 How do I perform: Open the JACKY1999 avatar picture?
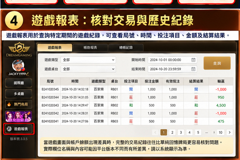point(18,66)
